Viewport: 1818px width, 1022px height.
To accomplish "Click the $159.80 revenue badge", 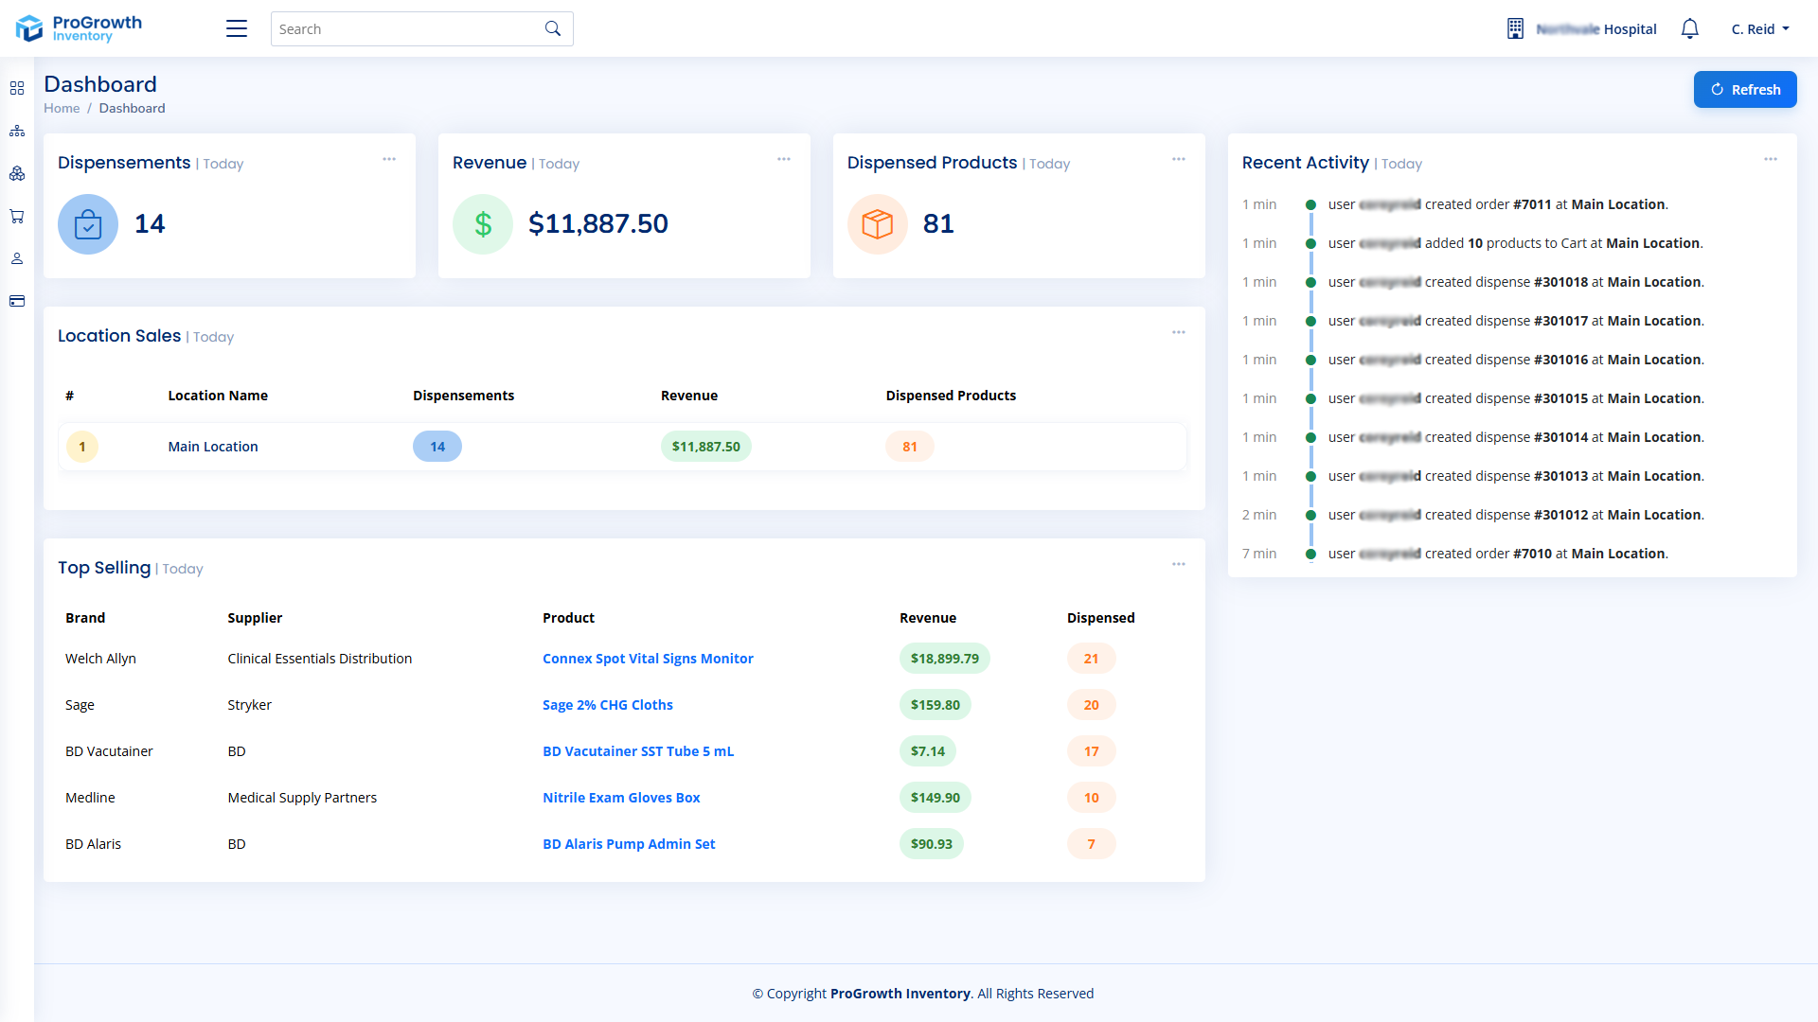I will coord(936,705).
